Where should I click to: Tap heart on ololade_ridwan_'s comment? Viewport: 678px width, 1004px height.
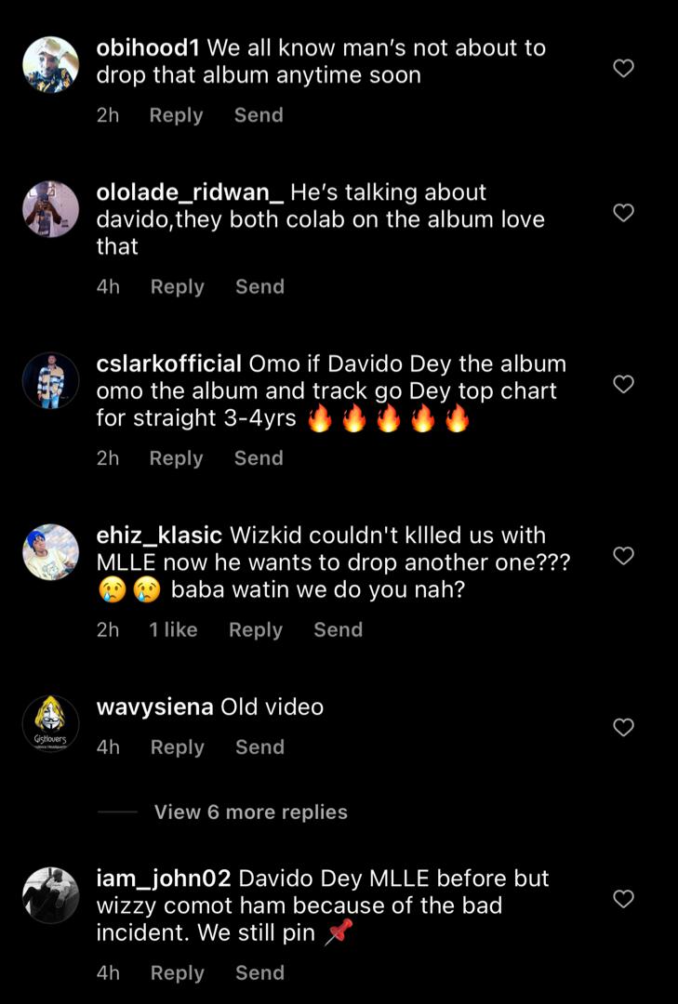(624, 213)
